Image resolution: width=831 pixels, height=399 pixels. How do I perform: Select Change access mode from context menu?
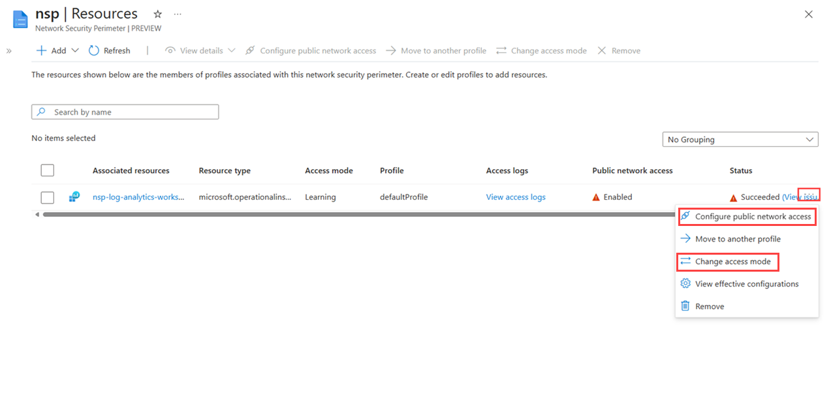(x=729, y=261)
